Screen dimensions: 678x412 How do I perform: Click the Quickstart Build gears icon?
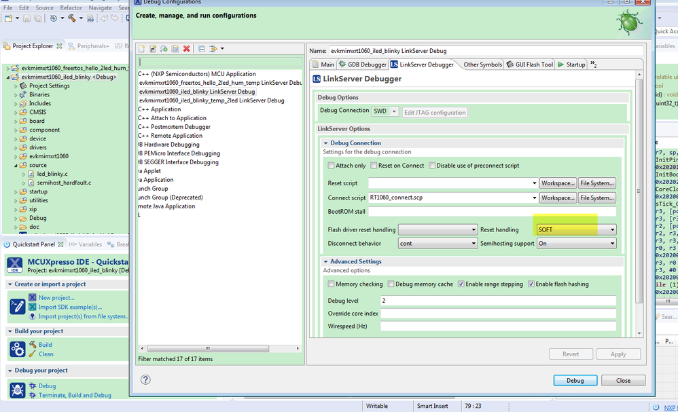tap(18, 350)
